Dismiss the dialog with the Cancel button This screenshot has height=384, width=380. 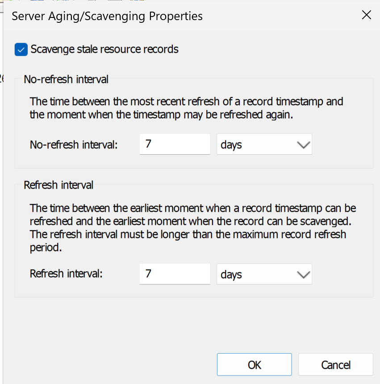[336, 364]
